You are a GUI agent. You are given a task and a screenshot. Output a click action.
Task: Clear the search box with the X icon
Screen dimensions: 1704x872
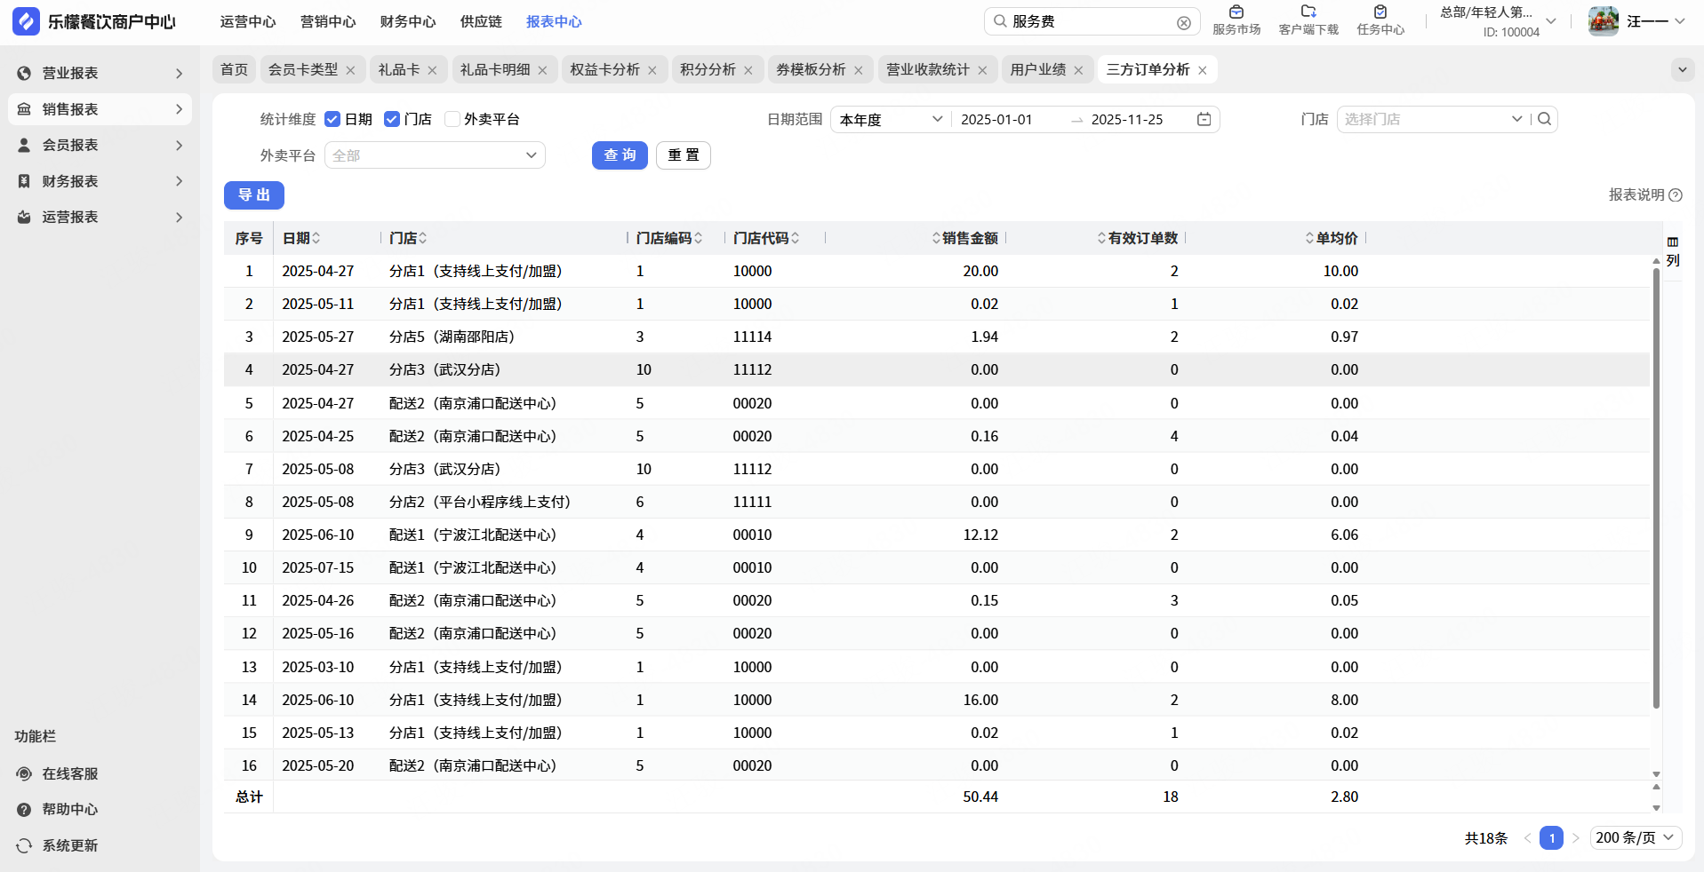coord(1183,22)
